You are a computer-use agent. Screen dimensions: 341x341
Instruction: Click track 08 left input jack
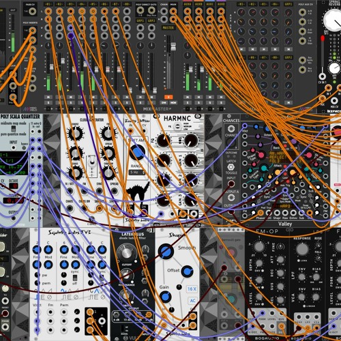tap(127, 11)
